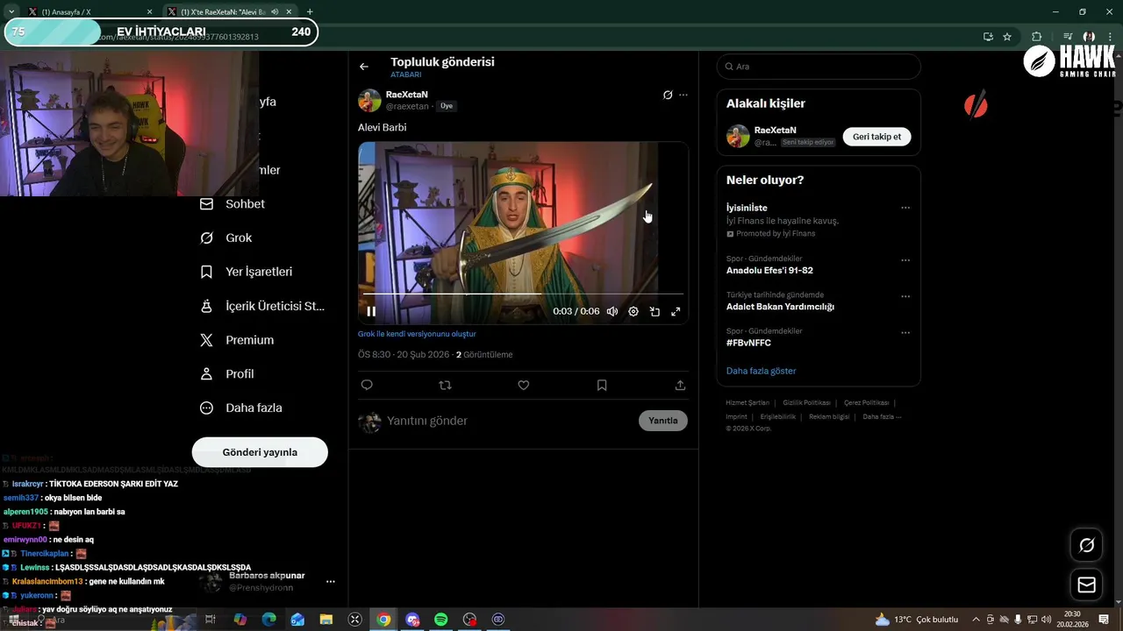
Task: Open Microsoft Edge from the taskbar
Action: pos(269,620)
